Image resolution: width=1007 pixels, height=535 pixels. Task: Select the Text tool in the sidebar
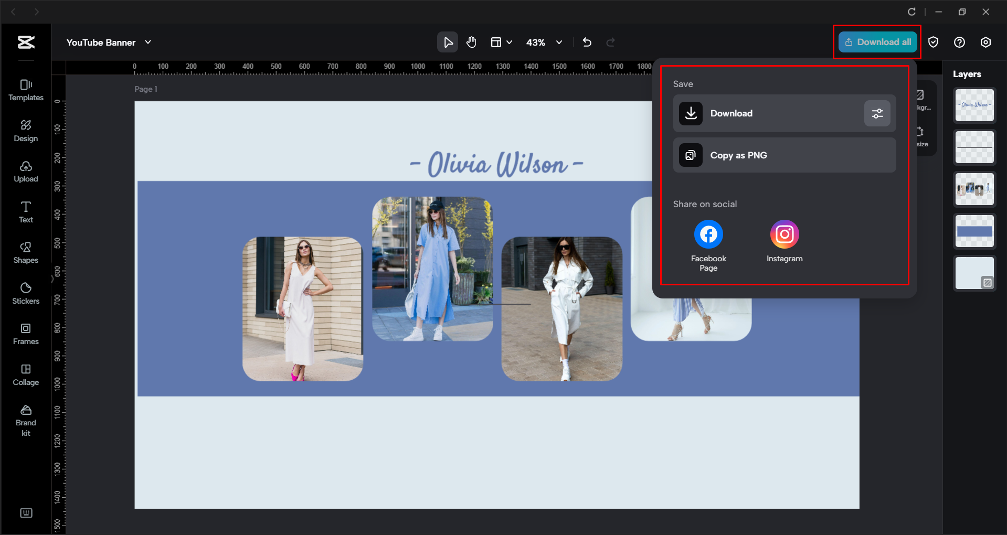coord(25,211)
